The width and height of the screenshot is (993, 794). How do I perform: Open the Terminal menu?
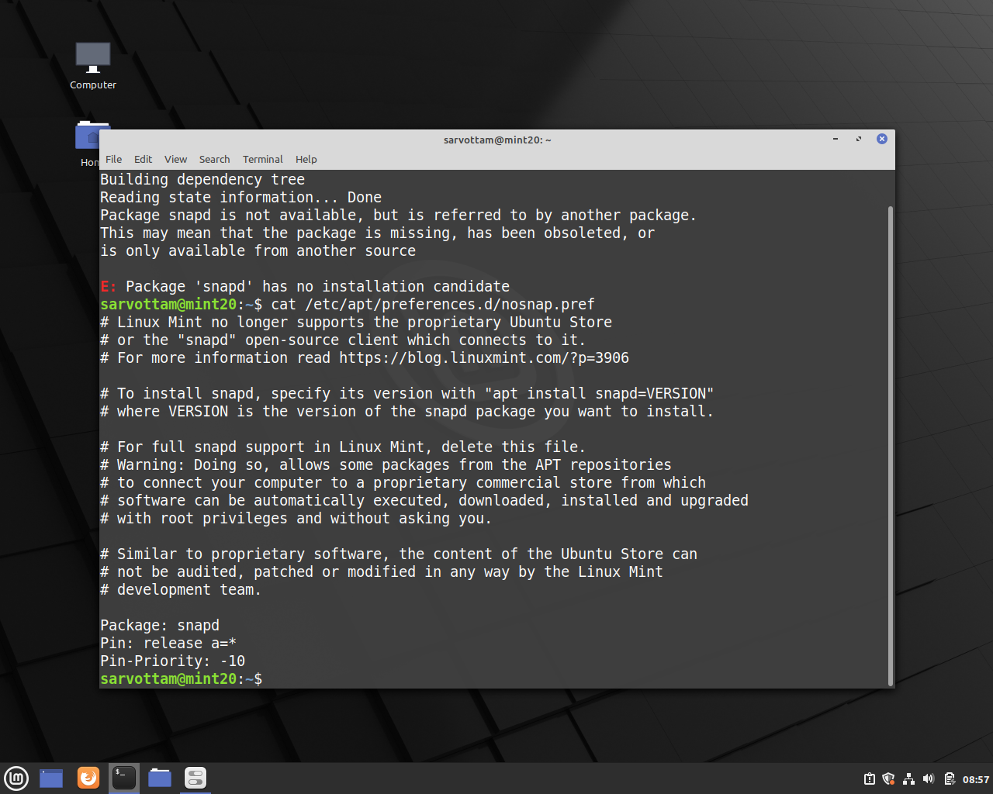(262, 159)
